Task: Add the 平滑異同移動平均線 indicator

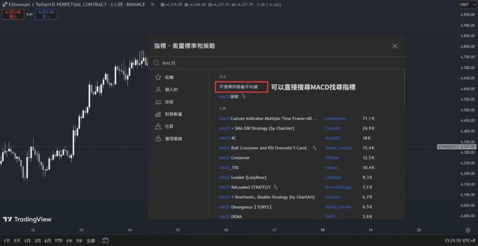Action: tap(239, 87)
